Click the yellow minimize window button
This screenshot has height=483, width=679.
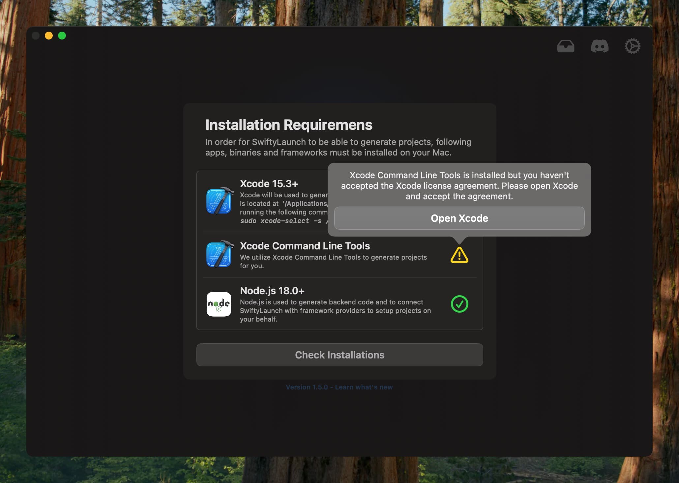(49, 36)
